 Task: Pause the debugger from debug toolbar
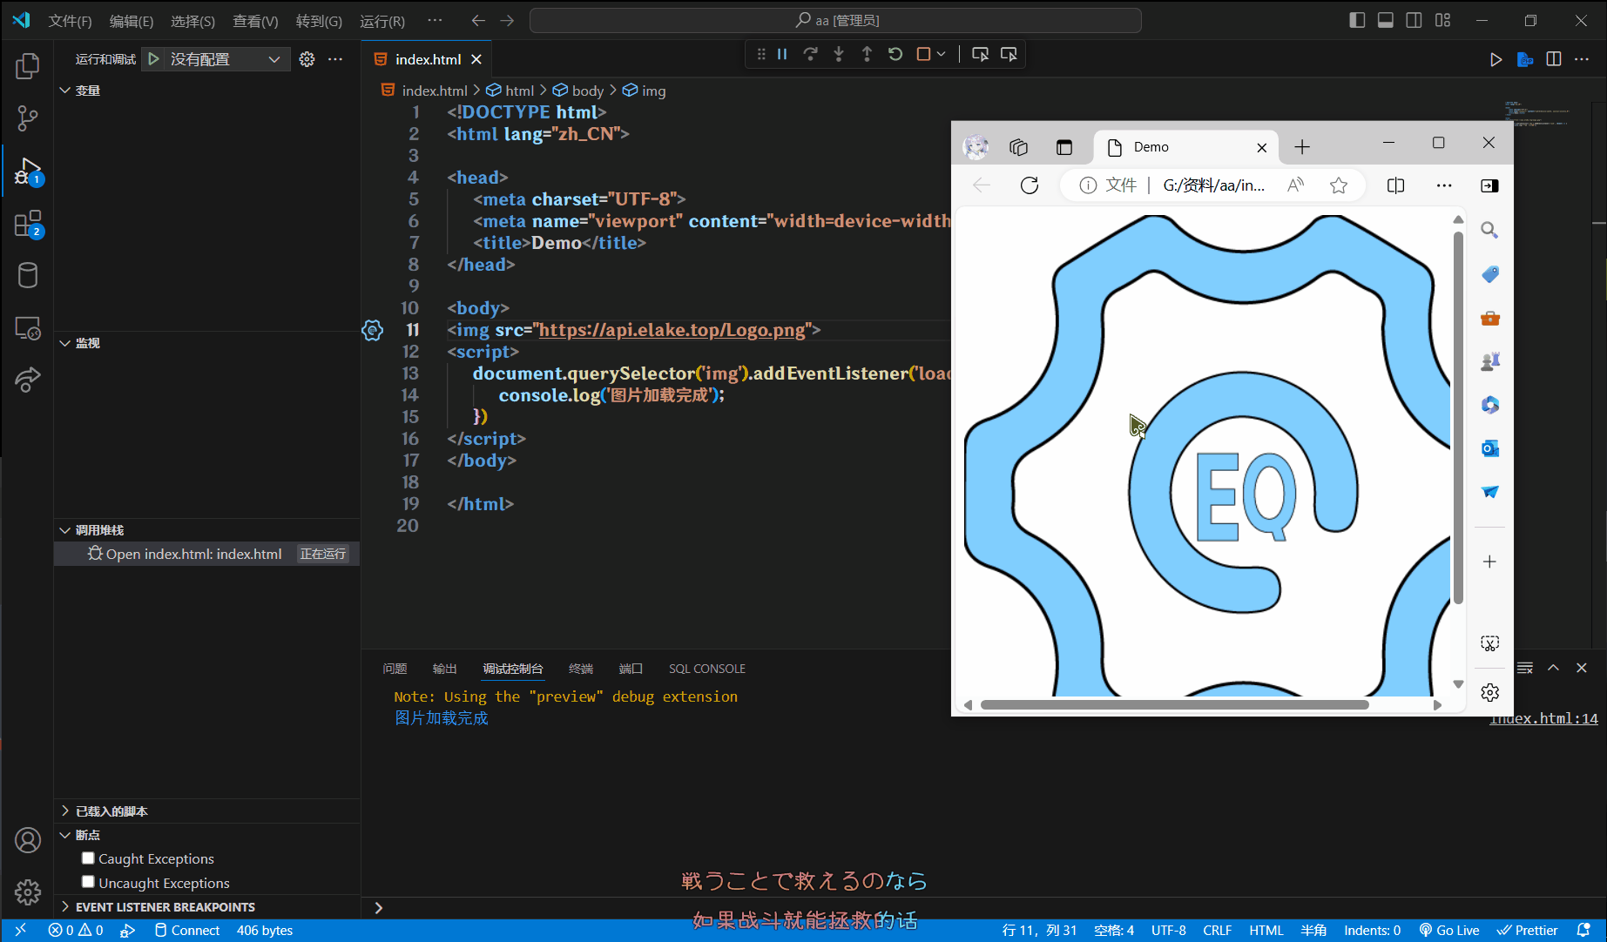click(782, 54)
